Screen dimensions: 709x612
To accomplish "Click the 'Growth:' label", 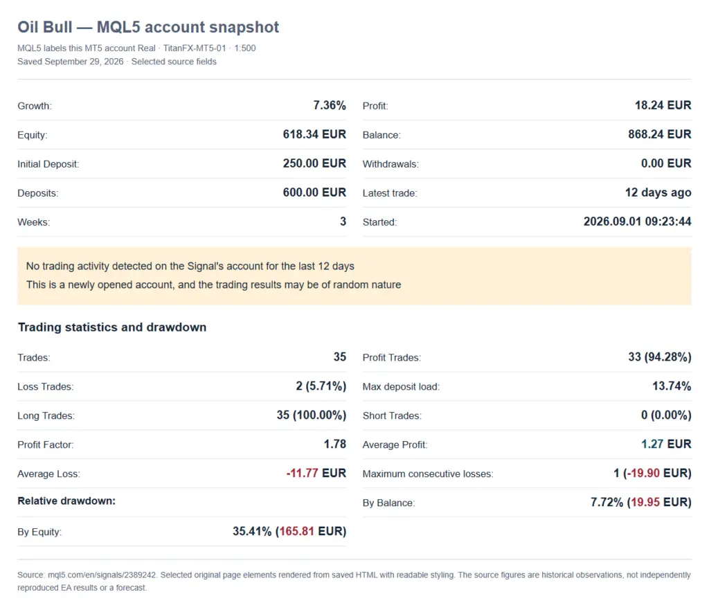I will pos(35,106).
